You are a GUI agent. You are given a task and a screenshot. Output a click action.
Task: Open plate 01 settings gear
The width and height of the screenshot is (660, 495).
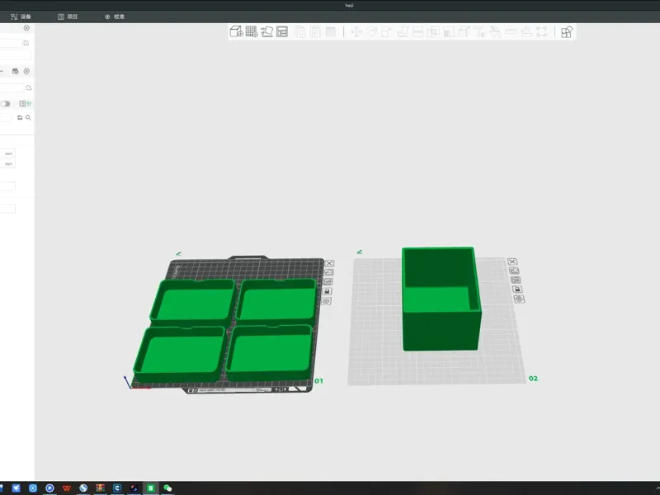tap(326, 301)
